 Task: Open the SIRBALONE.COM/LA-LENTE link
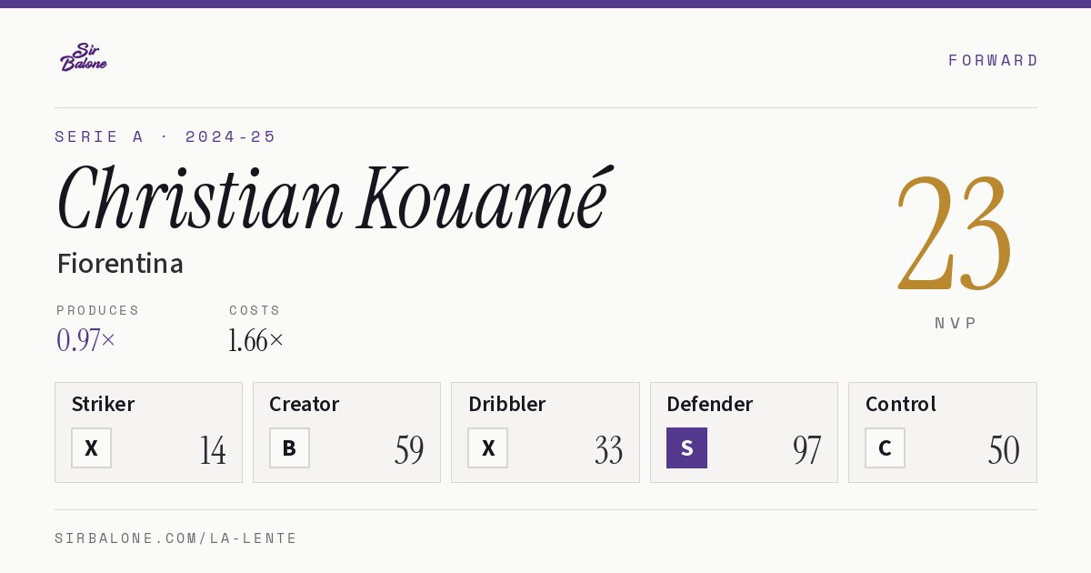point(176,538)
